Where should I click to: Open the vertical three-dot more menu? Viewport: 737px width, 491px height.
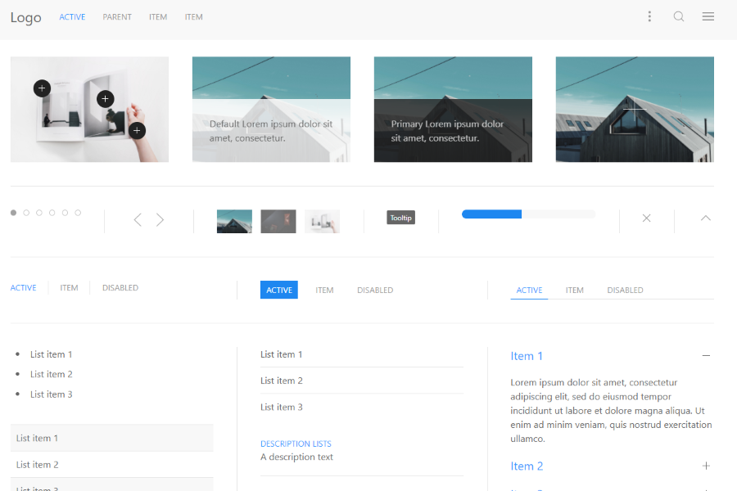[x=649, y=16]
